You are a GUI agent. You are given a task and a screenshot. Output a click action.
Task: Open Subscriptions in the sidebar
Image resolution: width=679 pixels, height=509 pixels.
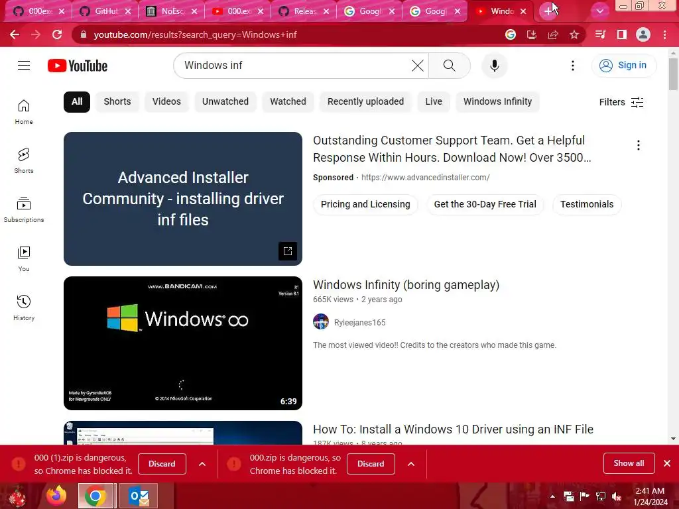[24, 210]
